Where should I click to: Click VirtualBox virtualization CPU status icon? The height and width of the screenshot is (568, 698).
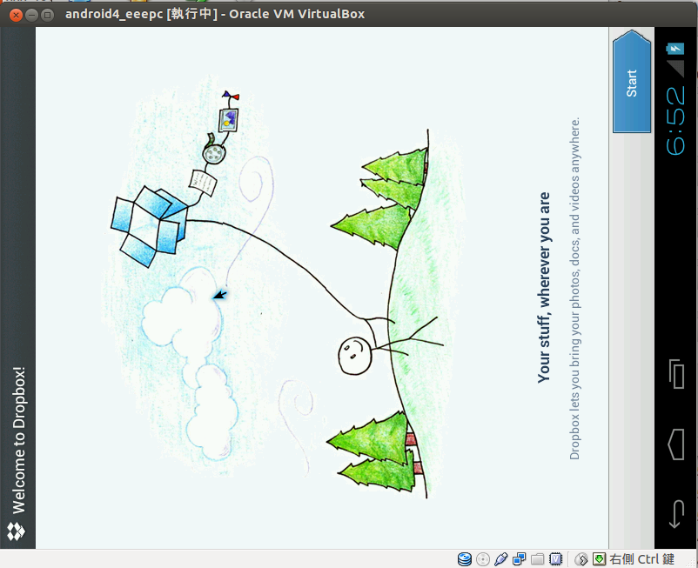(x=555, y=559)
